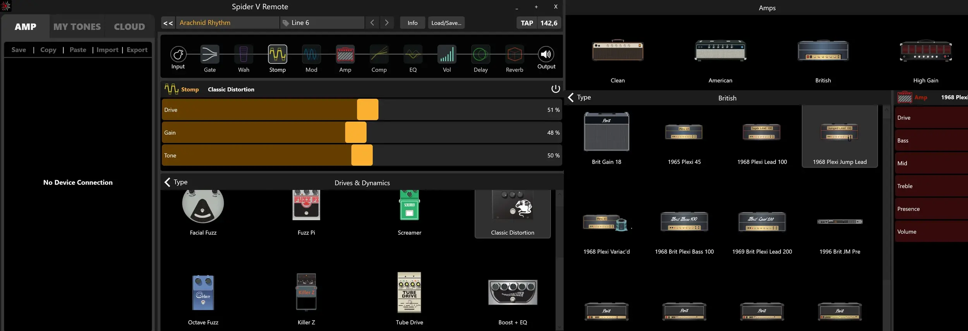Click the Input guitar icon

[x=178, y=55]
